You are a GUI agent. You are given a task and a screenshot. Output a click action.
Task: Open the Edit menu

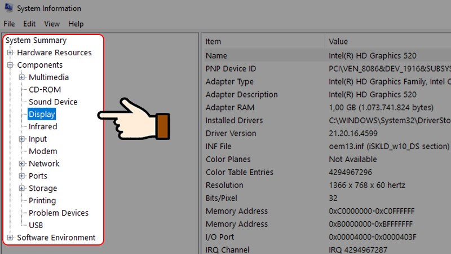(x=29, y=24)
